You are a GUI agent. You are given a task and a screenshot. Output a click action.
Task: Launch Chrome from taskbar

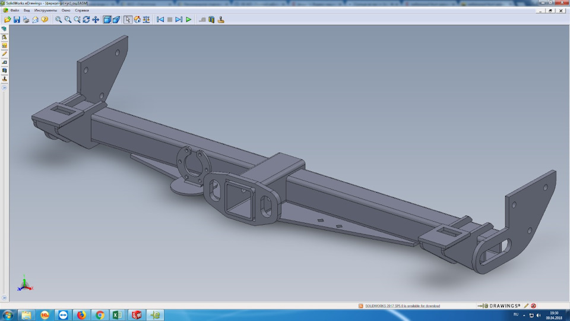pos(100,315)
